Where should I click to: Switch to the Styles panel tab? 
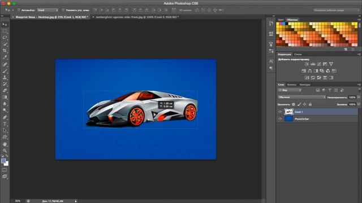click(298, 55)
